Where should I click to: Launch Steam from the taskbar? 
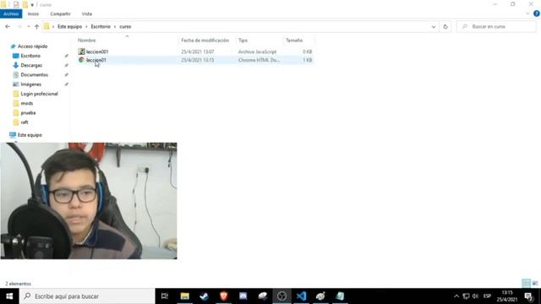click(204, 296)
